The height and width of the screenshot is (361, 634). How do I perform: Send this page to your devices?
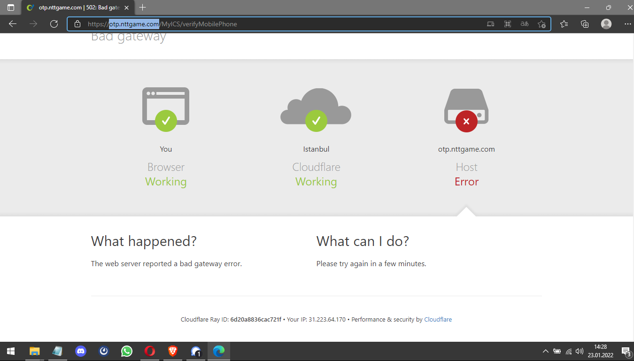pyautogui.click(x=490, y=24)
